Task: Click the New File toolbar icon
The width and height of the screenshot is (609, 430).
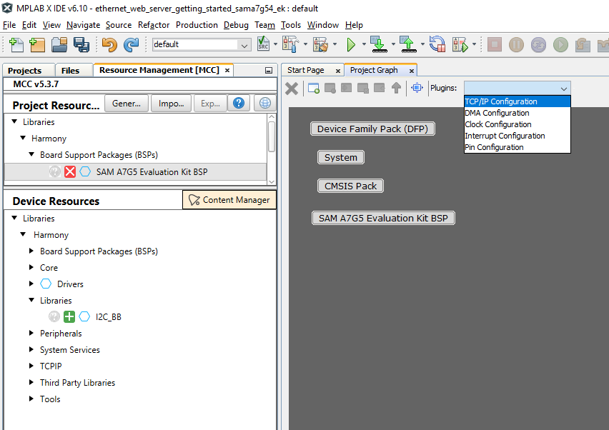Action: point(16,44)
